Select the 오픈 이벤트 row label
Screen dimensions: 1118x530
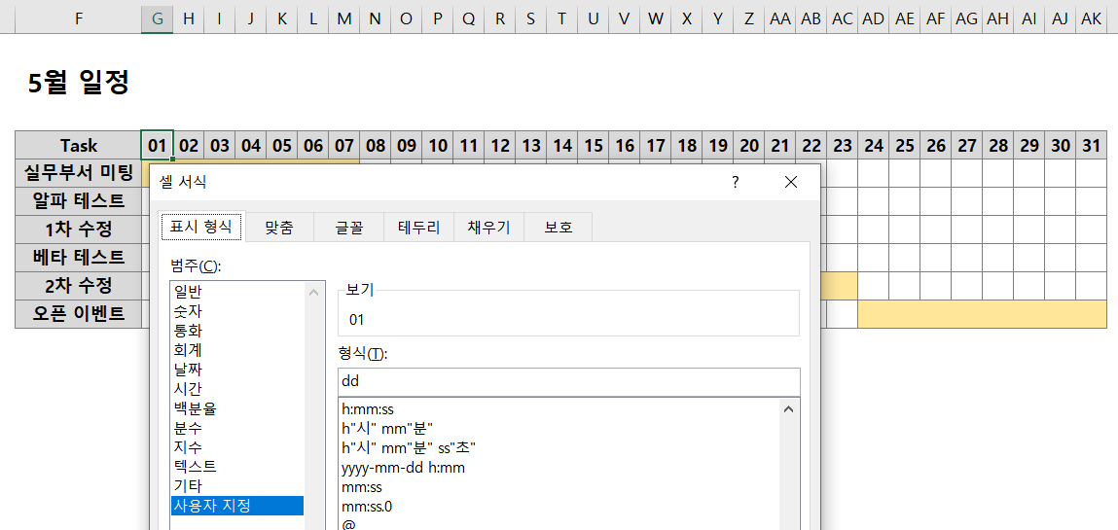coord(79,313)
